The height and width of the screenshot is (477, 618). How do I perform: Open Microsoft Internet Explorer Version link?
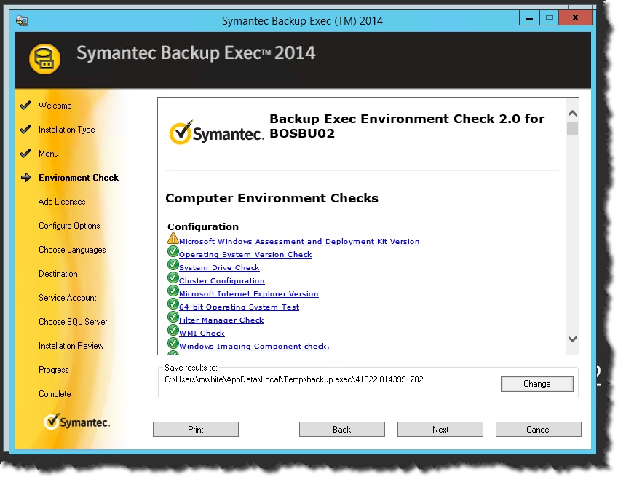249,293
